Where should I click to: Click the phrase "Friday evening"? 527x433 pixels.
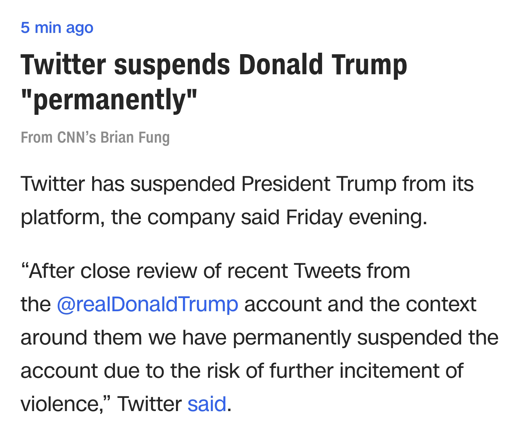tap(356, 217)
